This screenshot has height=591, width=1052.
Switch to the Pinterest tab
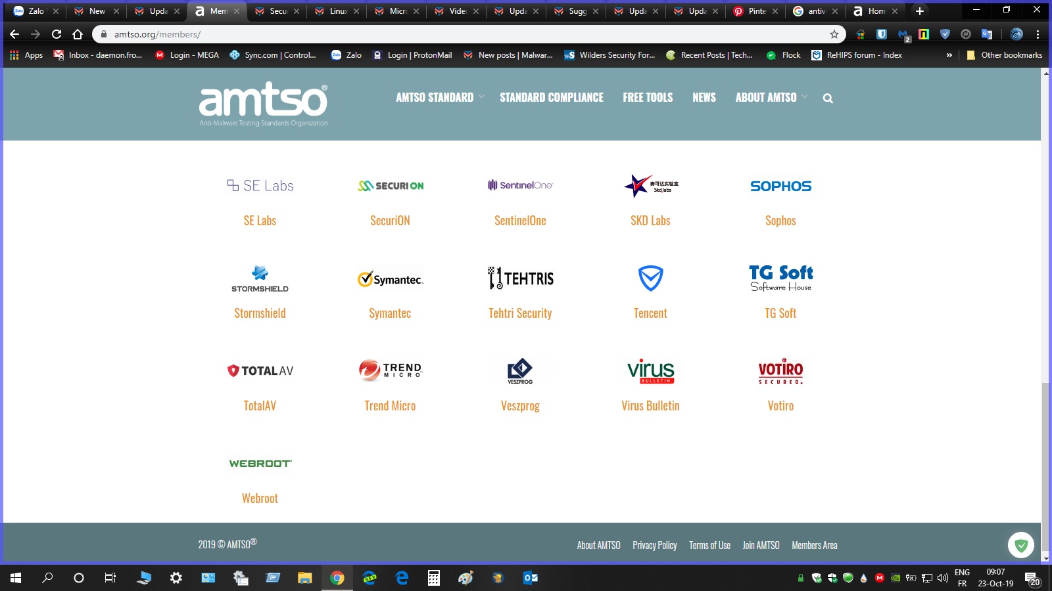pos(756,11)
